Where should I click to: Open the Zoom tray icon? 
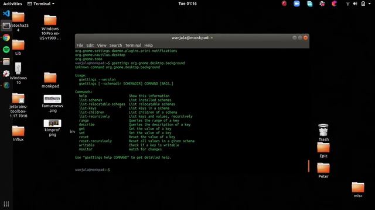[x=297, y=3]
